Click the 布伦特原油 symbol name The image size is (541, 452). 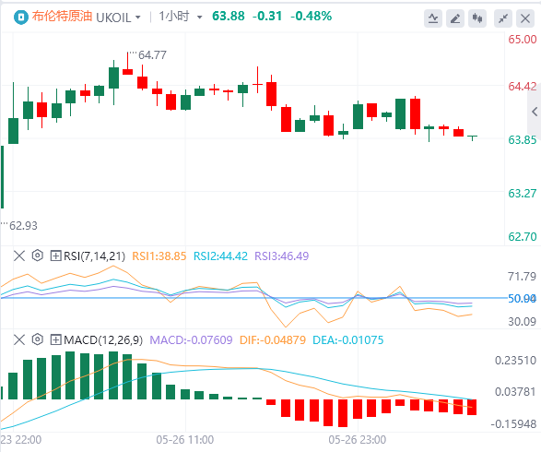click(62, 17)
